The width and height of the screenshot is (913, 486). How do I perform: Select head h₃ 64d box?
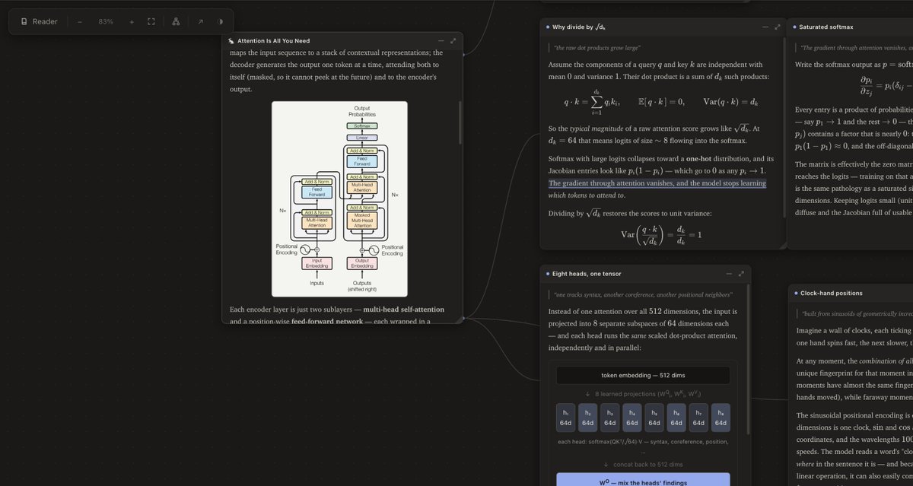610,418
